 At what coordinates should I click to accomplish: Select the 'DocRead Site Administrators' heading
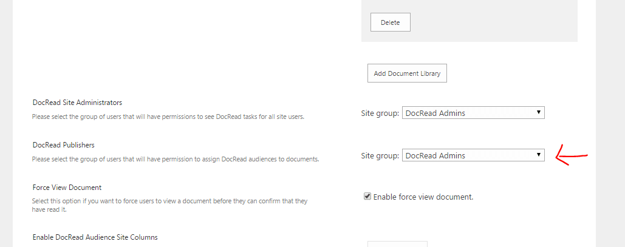[x=77, y=103]
